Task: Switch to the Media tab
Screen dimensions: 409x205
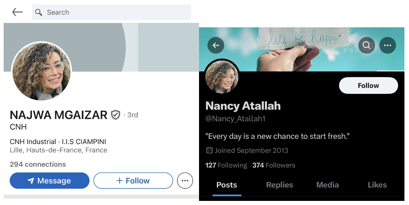Action: pyautogui.click(x=328, y=185)
